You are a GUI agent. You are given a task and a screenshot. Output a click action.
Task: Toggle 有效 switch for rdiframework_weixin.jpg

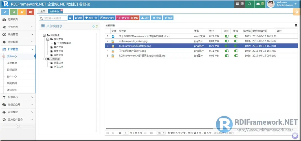pos(236,41)
